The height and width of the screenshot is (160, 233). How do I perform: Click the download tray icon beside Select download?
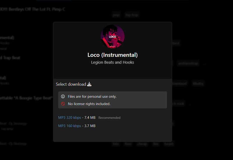point(89,84)
